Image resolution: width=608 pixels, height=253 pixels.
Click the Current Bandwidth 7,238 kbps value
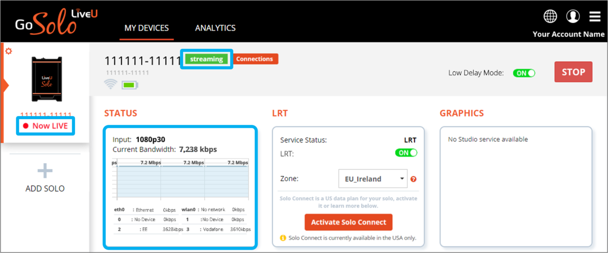tap(198, 149)
